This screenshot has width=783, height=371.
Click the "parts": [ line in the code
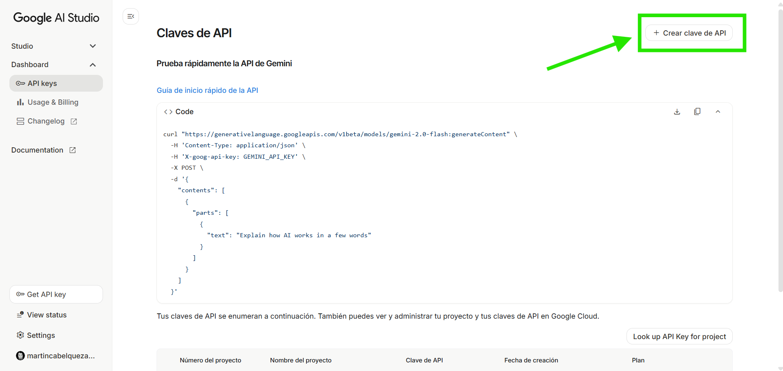tap(210, 213)
